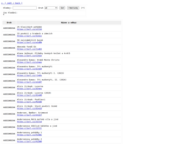192x144 pixels.
Task: Open the link under Tři mušketýři without a year
Action: 30,69
